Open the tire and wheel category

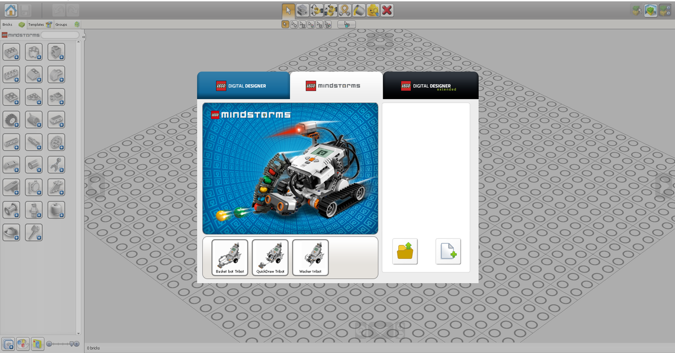[x=11, y=119]
